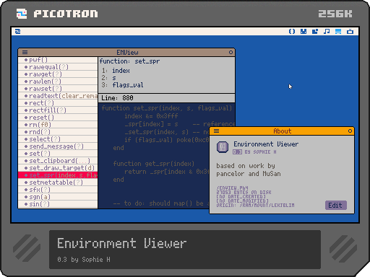Pick the rectfill(?) function entry
Viewport: 370px width, 277px height.
(58, 110)
